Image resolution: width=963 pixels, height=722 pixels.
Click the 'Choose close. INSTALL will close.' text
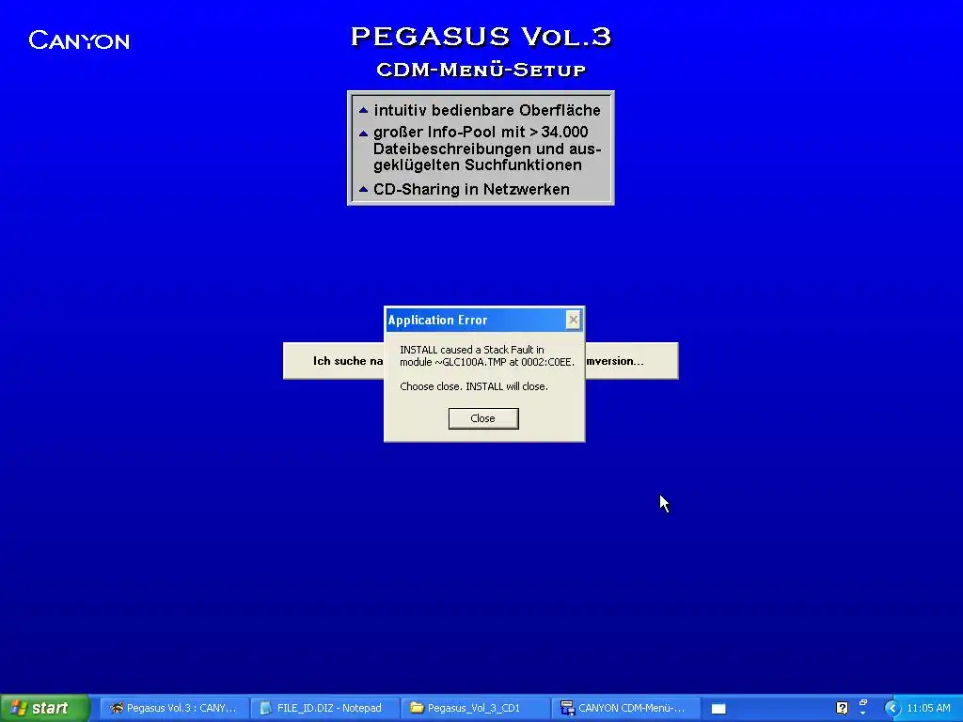[474, 386]
